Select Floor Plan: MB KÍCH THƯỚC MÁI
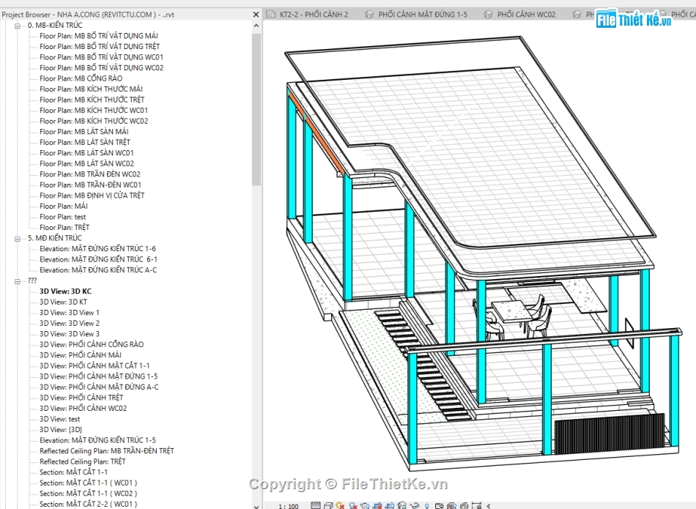 click(x=91, y=89)
